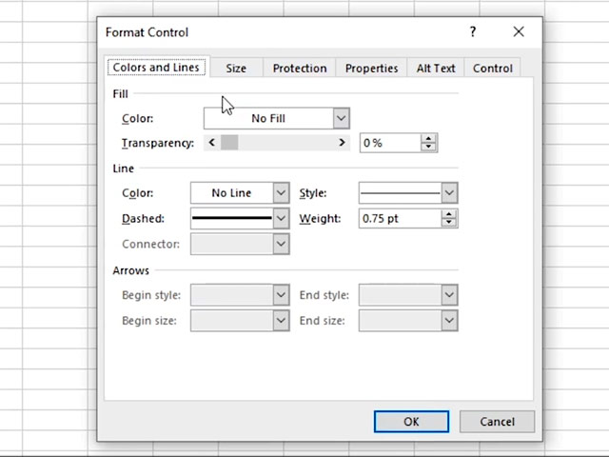
Task: Open the Connector dropdown arrow
Action: (281, 244)
